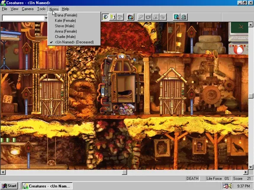Click the horizontal scrollbar thumb
The width and height of the screenshot is (254, 190).
tap(125, 172)
